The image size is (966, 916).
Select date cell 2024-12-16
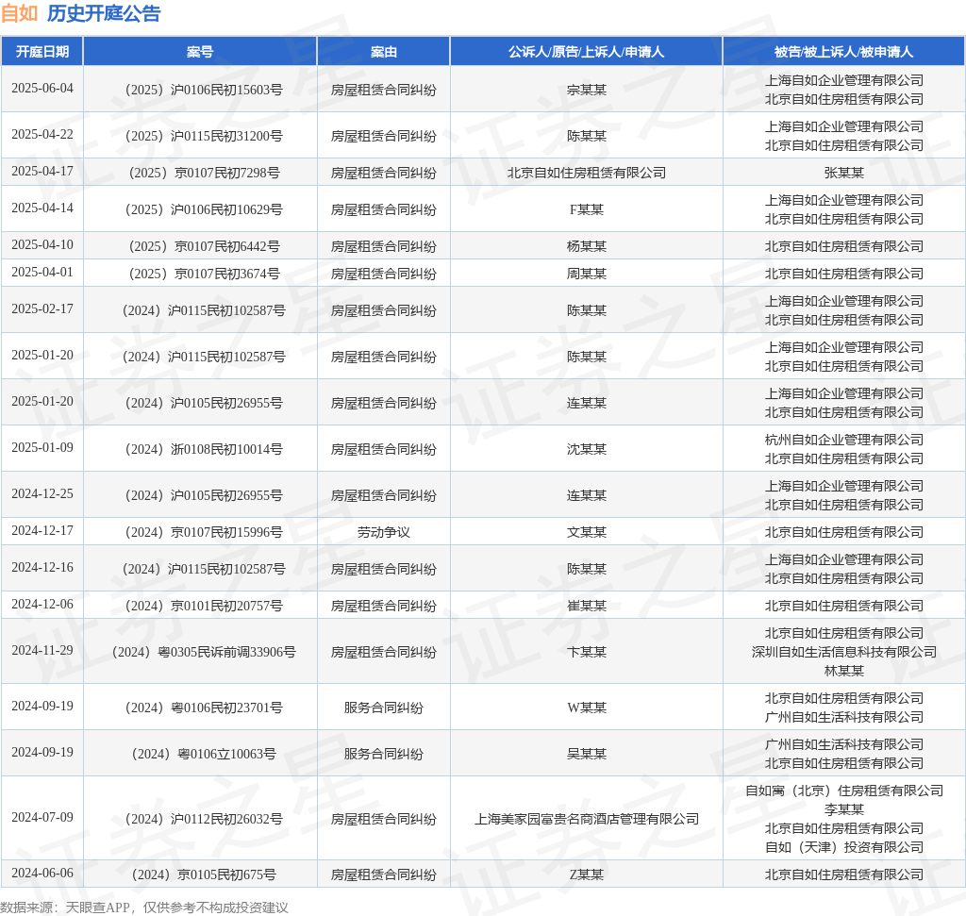(42, 568)
